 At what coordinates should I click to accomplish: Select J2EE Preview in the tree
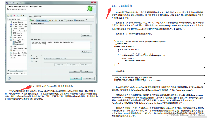click(16, 35)
